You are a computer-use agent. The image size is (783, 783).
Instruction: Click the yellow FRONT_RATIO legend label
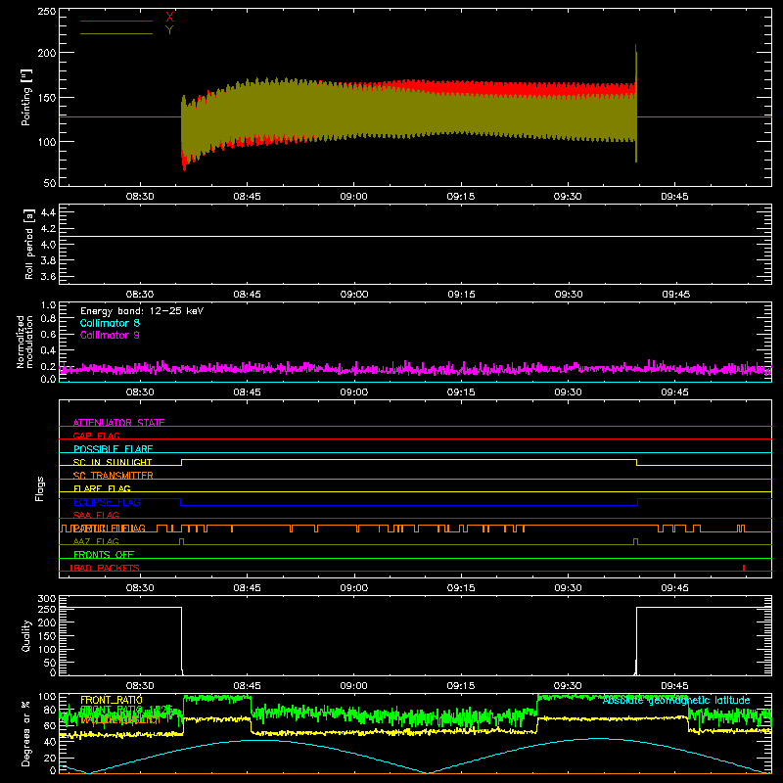pyautogui.click(x=112, y=700)
